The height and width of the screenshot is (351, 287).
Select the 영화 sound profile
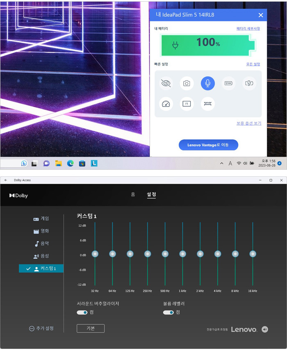click(x=41, y=231)
